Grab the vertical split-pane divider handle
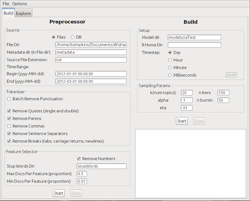Screen dimensions: 250x201 pyautogui.click(x=133, y=108)
